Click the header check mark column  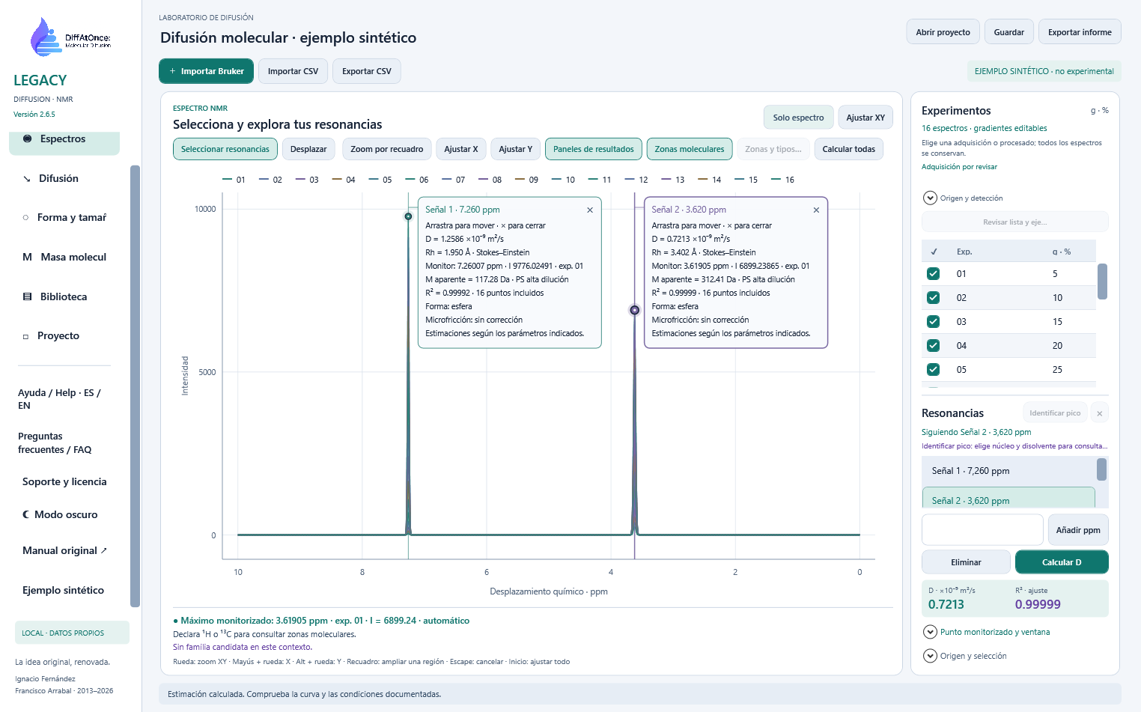[934, 252]
